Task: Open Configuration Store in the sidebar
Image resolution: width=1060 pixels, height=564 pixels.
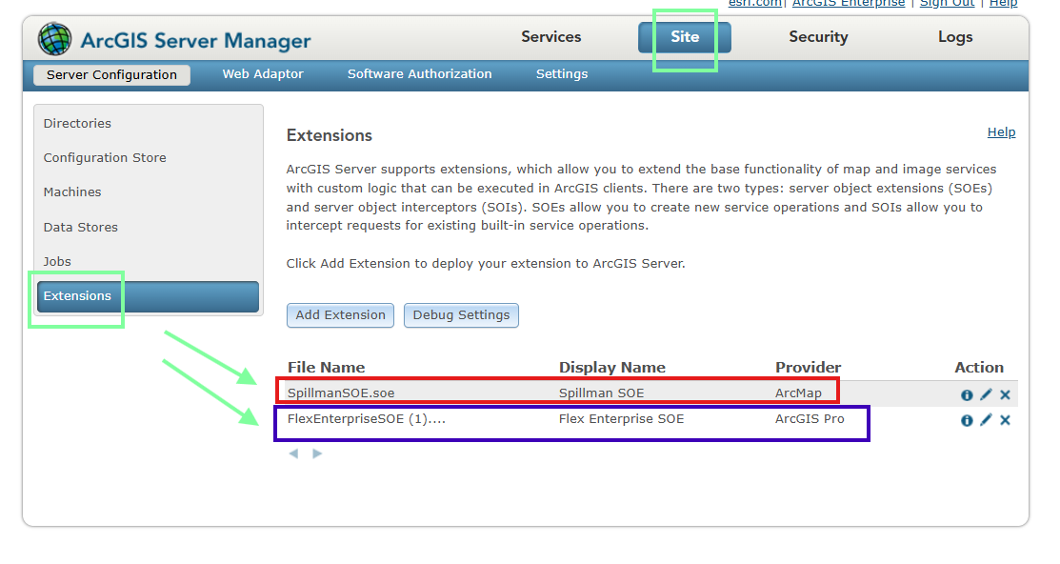Action: pyautogui.click(x=105, y=158)
